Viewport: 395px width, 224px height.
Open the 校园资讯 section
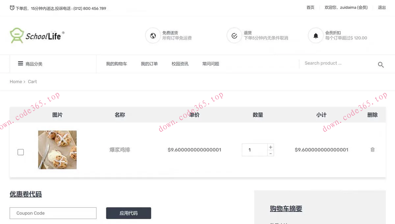point(180,64)
